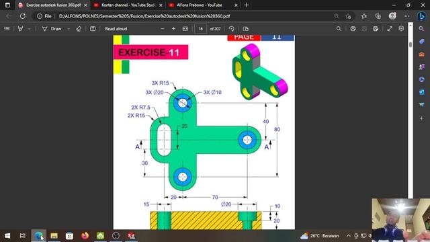Screen dimensions: 430x242
Task: Open the Games icon in sidebar
Action: [x=422, y=67]
